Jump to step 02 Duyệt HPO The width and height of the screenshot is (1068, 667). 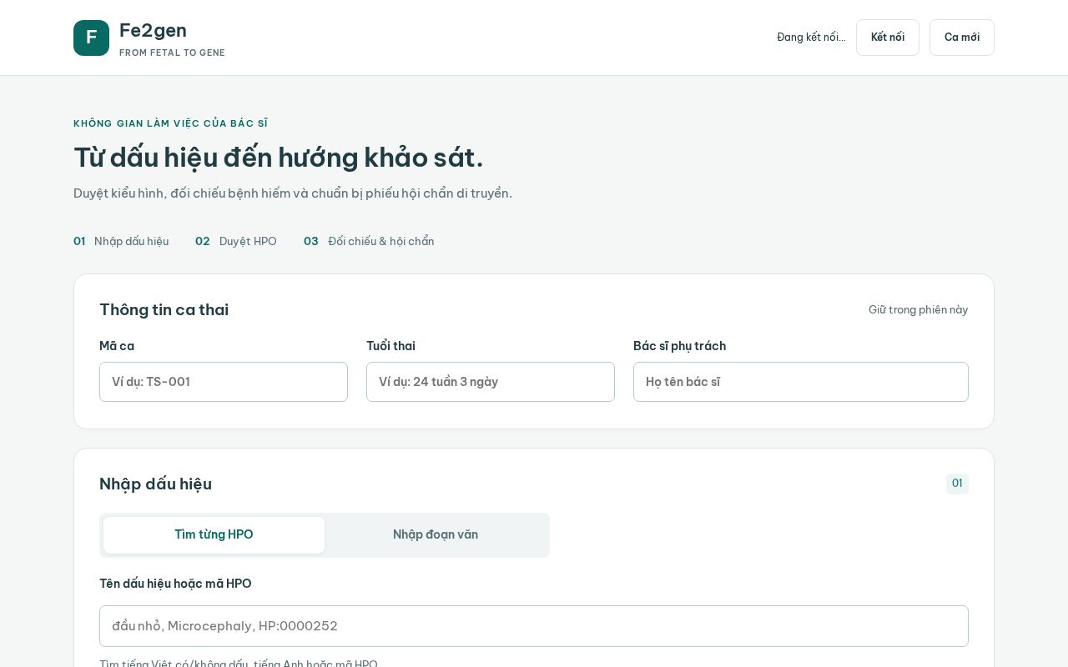[x=236, y=241]
